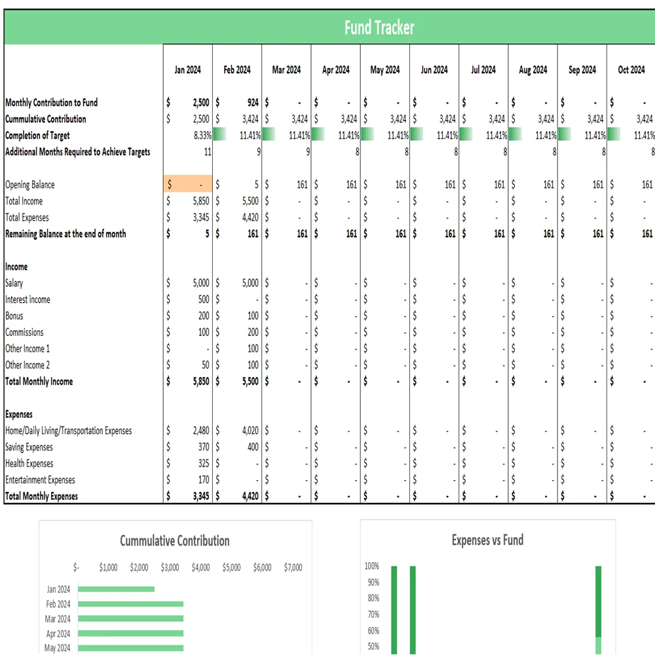Click the Jan 2024 bar in contribution chart
The width and height of the screenshot is (655, 655).
pyautogui.click(x=116, y=589)
